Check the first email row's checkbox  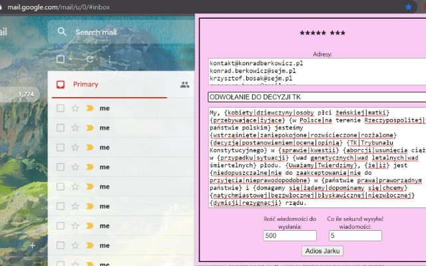click(x=61, y=108)
